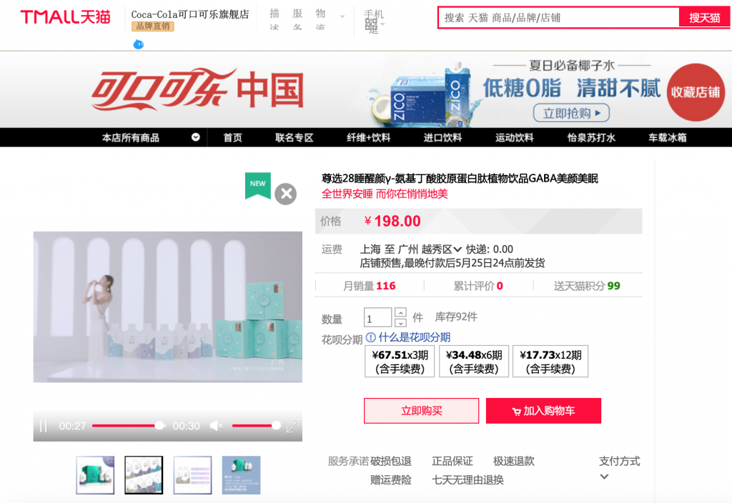The width and height of the screenshot is (732, 503).
Task: Click the 送天猫积分 99 text
Action: pyautogui.click(x=587, y=286)
